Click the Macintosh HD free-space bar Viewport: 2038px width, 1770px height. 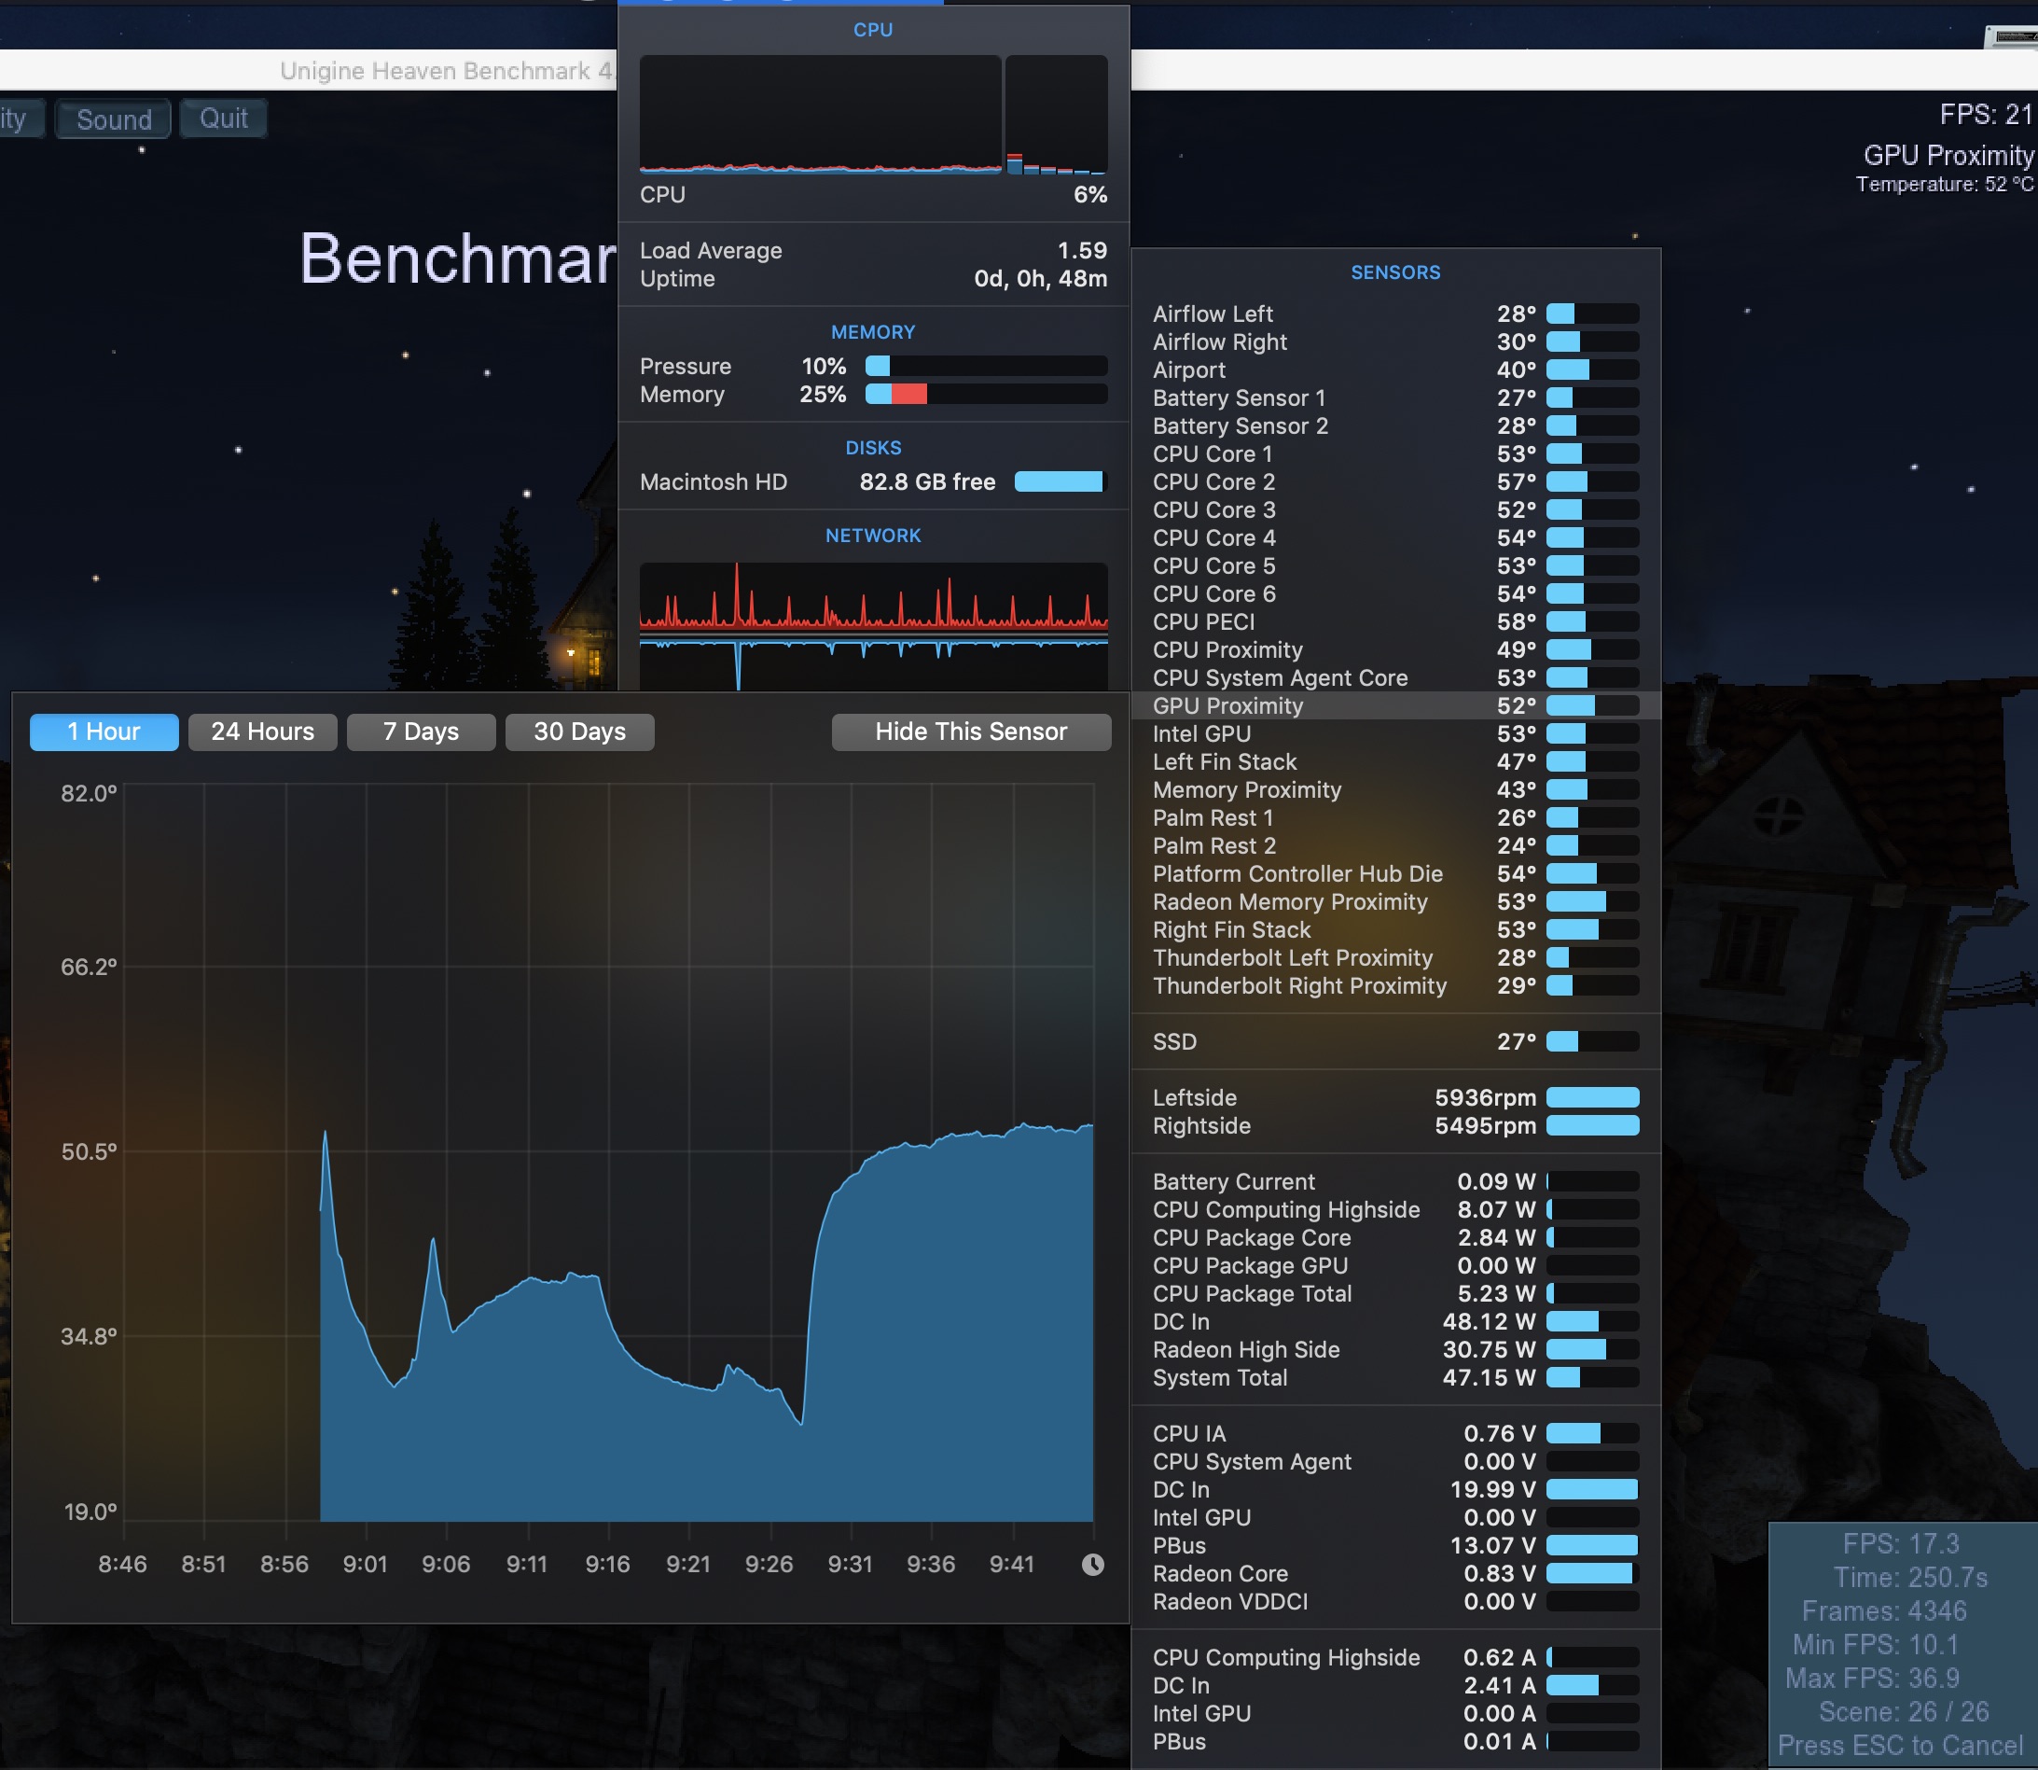coord(1060,482)
